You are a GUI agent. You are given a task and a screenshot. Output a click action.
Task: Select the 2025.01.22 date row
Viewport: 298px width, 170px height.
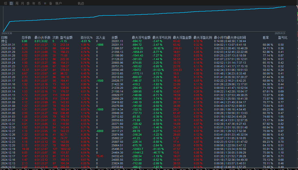click(x=8, y=70)
